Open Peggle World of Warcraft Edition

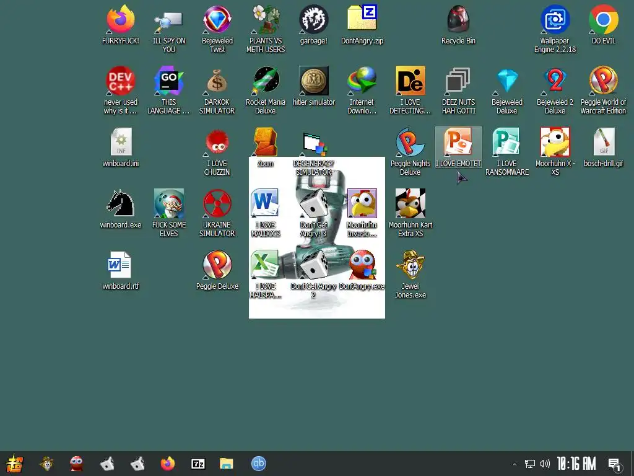(603, 90)
